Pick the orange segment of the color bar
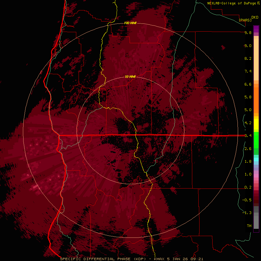This screenshot has width=261, height=261. (x=256, y=100)
